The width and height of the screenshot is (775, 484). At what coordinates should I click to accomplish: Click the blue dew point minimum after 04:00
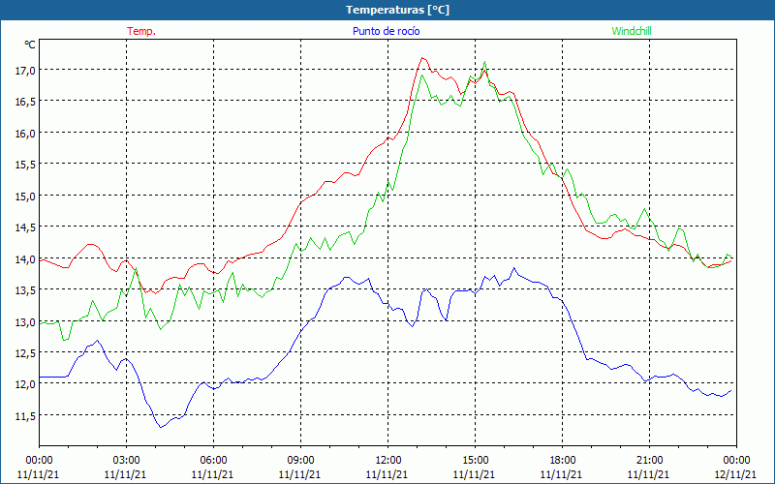[x=161, y=427]
